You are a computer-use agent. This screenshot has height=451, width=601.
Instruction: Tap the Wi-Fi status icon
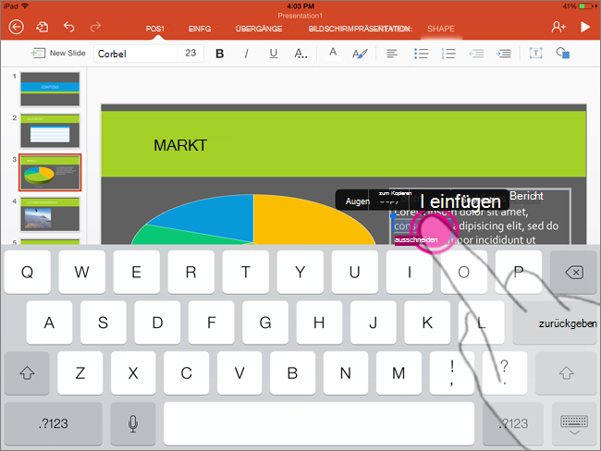click(25, 6)
